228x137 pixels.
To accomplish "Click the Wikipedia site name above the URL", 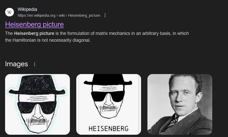I will click(x=27, y=9).
